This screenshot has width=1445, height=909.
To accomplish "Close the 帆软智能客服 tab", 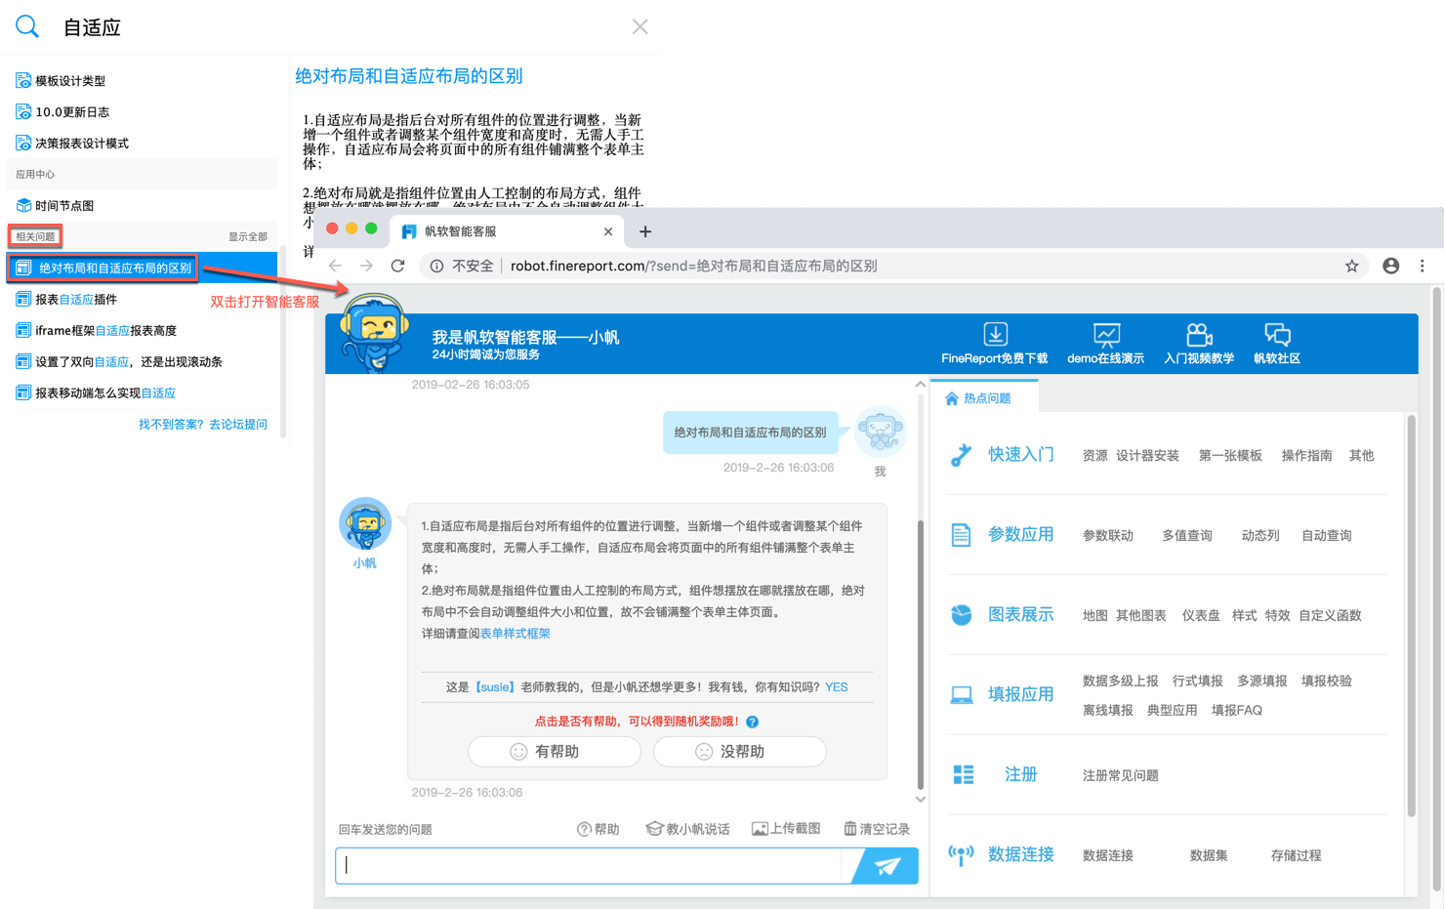I will (608, 231).
